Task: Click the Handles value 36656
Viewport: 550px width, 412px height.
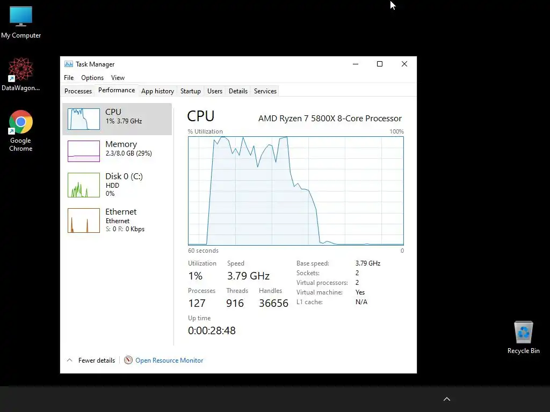Action: point(273,304)
